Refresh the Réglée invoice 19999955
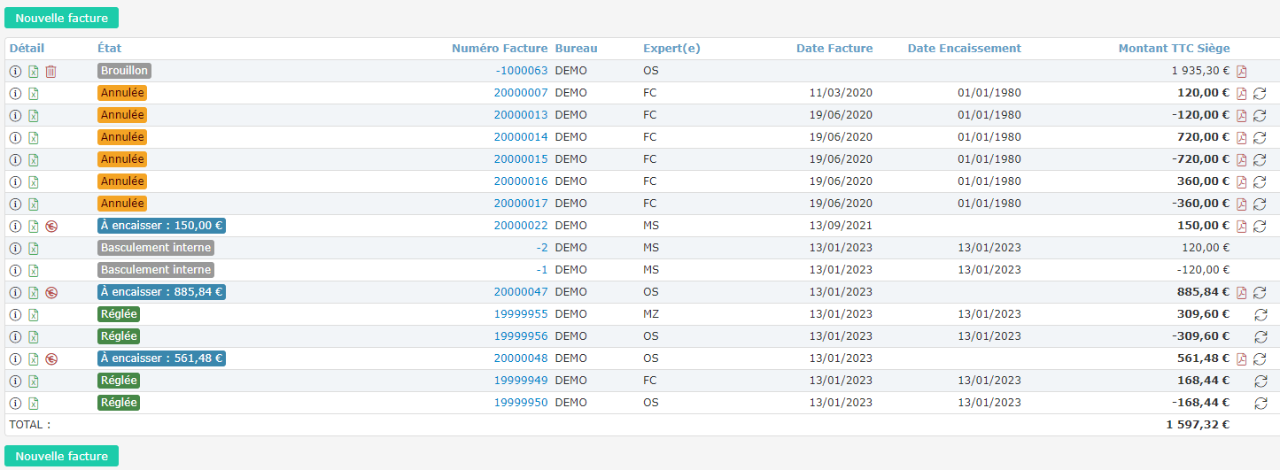This screenshot has height=470, width=1280. coord(1260,314)
